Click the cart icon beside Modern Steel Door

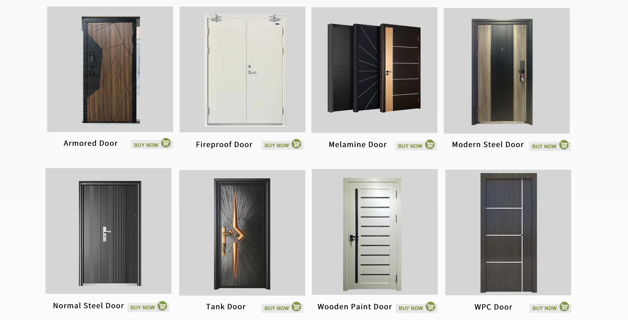coord(564,145)
